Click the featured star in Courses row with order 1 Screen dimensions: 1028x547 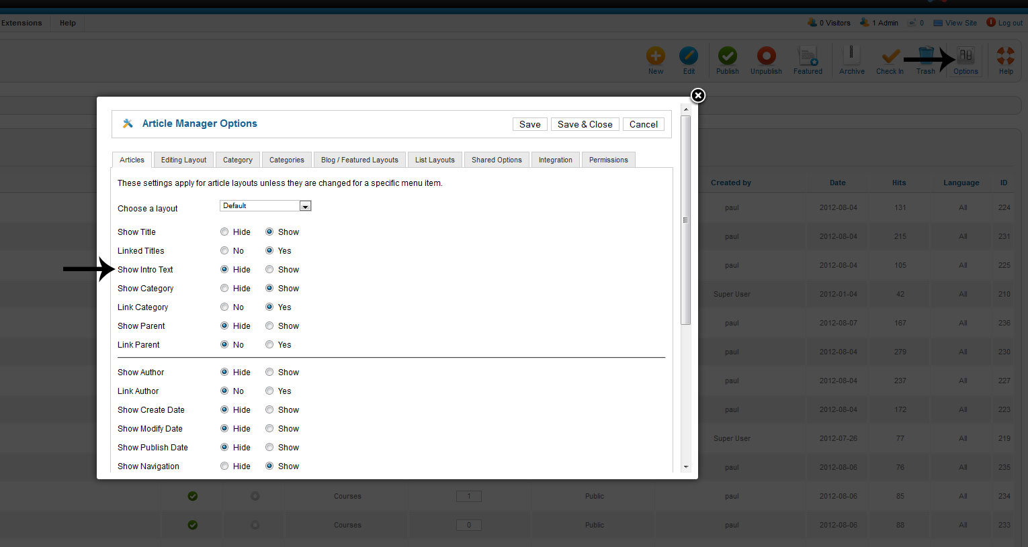point(255,496)
